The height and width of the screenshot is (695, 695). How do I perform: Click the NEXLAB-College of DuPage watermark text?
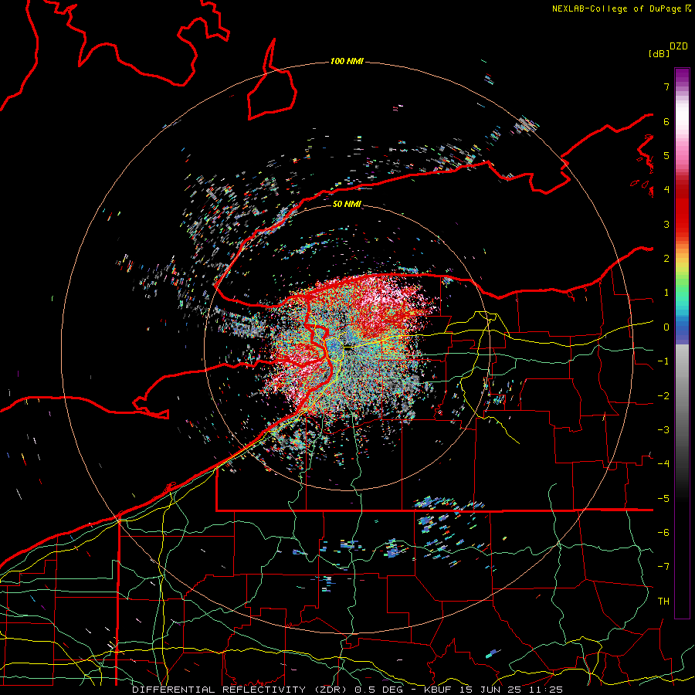tap(621, 8)
